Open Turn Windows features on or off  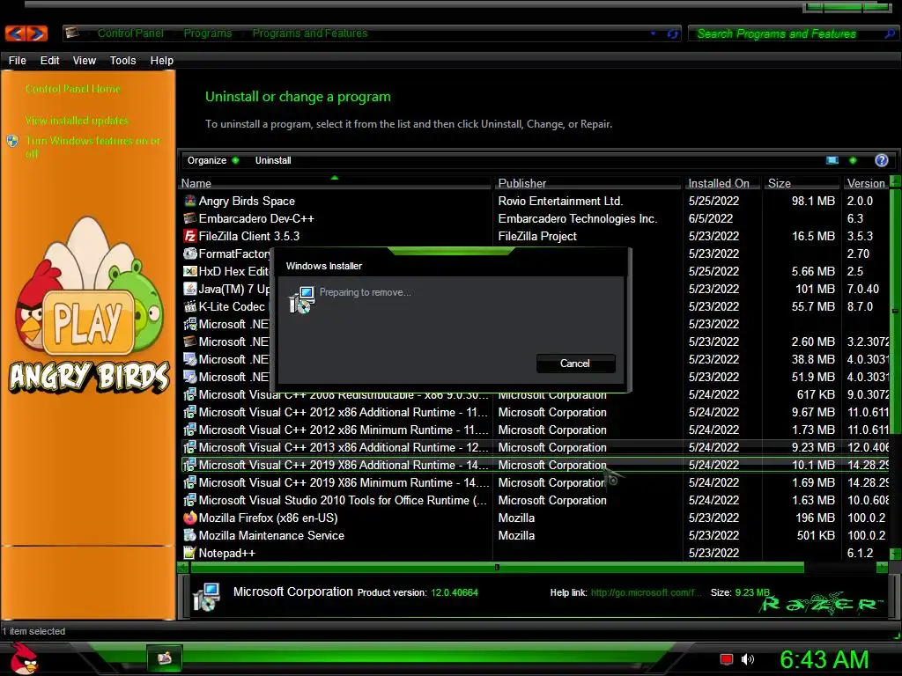pos(92,147)
